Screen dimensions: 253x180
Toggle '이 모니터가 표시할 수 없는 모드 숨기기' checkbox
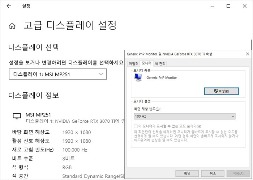pyautogui.click(x=136, y=126)
